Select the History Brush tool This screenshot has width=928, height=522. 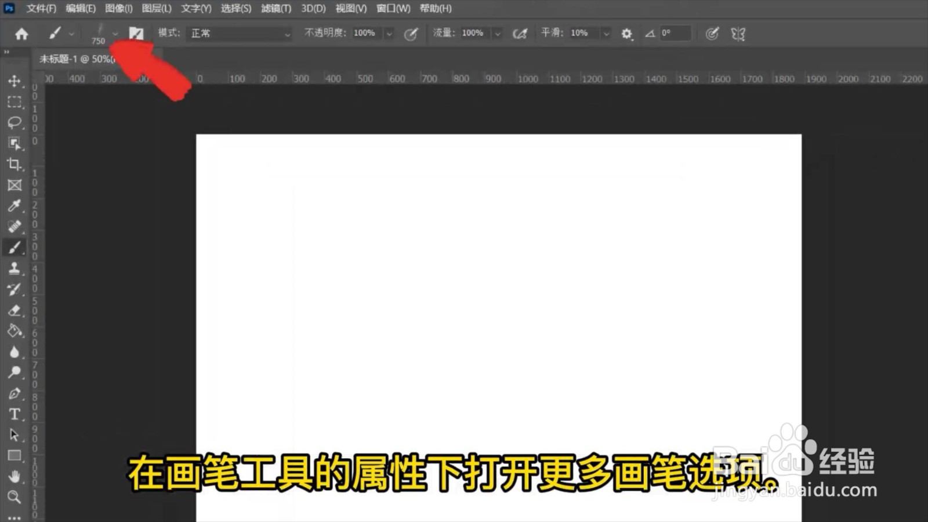(14, 289)
